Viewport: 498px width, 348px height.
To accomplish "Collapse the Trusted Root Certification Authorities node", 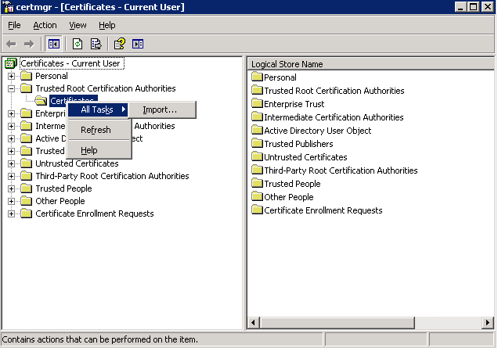I will pos(11,88).
